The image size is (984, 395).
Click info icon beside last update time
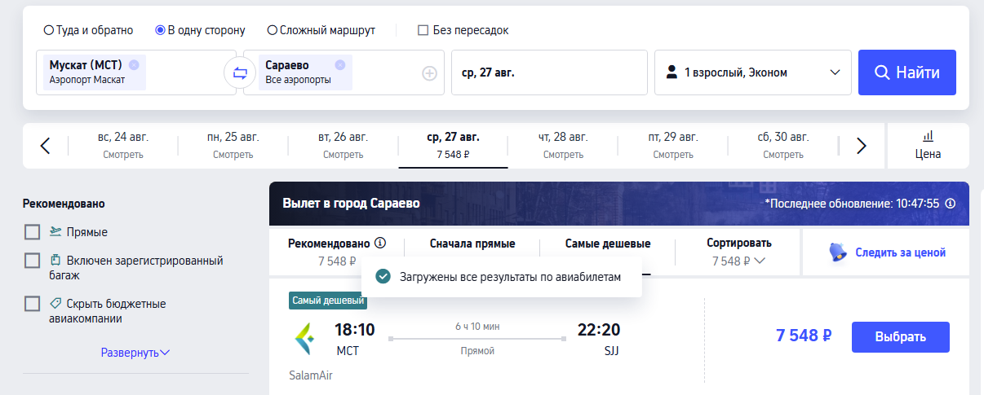(951, 204)
